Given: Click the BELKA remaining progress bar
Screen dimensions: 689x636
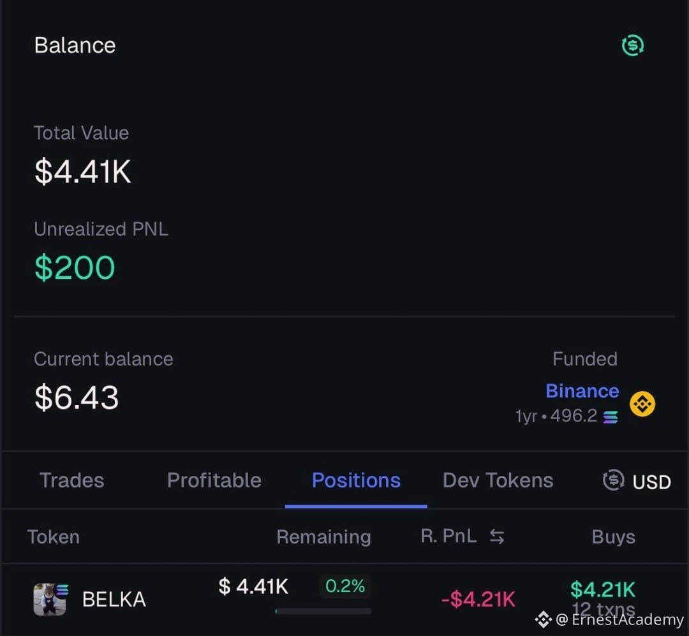Looking at the screenshot, I should pyautogui.click(x=323, y=611).
